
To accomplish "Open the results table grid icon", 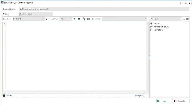I will pos(88,19).
